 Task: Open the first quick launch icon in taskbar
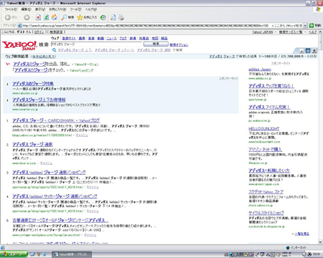click(x=32, y=254)
